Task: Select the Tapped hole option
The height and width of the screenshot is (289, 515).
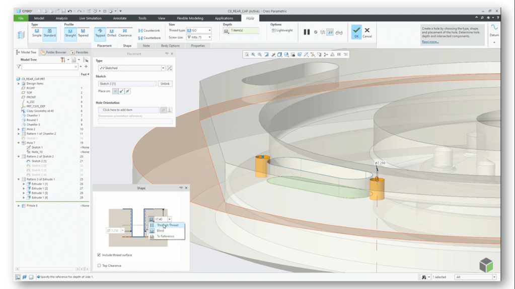Action: (100, 33)
